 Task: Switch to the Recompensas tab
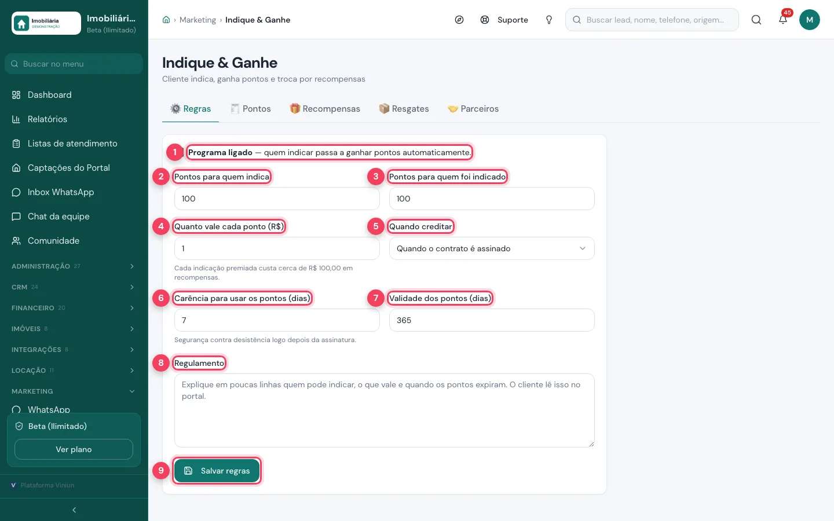click(x=325, y=109)
